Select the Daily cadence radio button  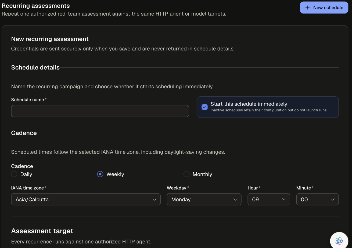[x=14, y=174]
